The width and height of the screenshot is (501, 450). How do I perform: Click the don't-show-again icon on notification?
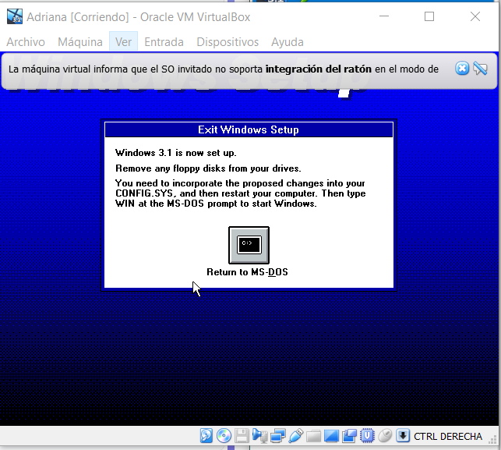(480, 69)
